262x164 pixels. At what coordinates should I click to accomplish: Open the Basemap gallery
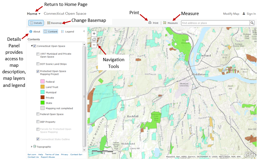click(x=55, y=23)
